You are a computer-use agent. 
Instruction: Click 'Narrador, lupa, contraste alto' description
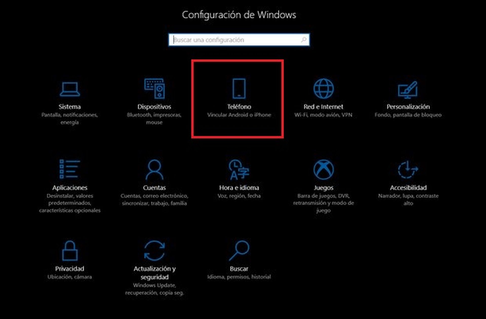coord(408,200)
